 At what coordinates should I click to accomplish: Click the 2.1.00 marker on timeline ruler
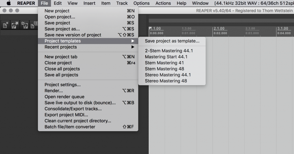219,29
